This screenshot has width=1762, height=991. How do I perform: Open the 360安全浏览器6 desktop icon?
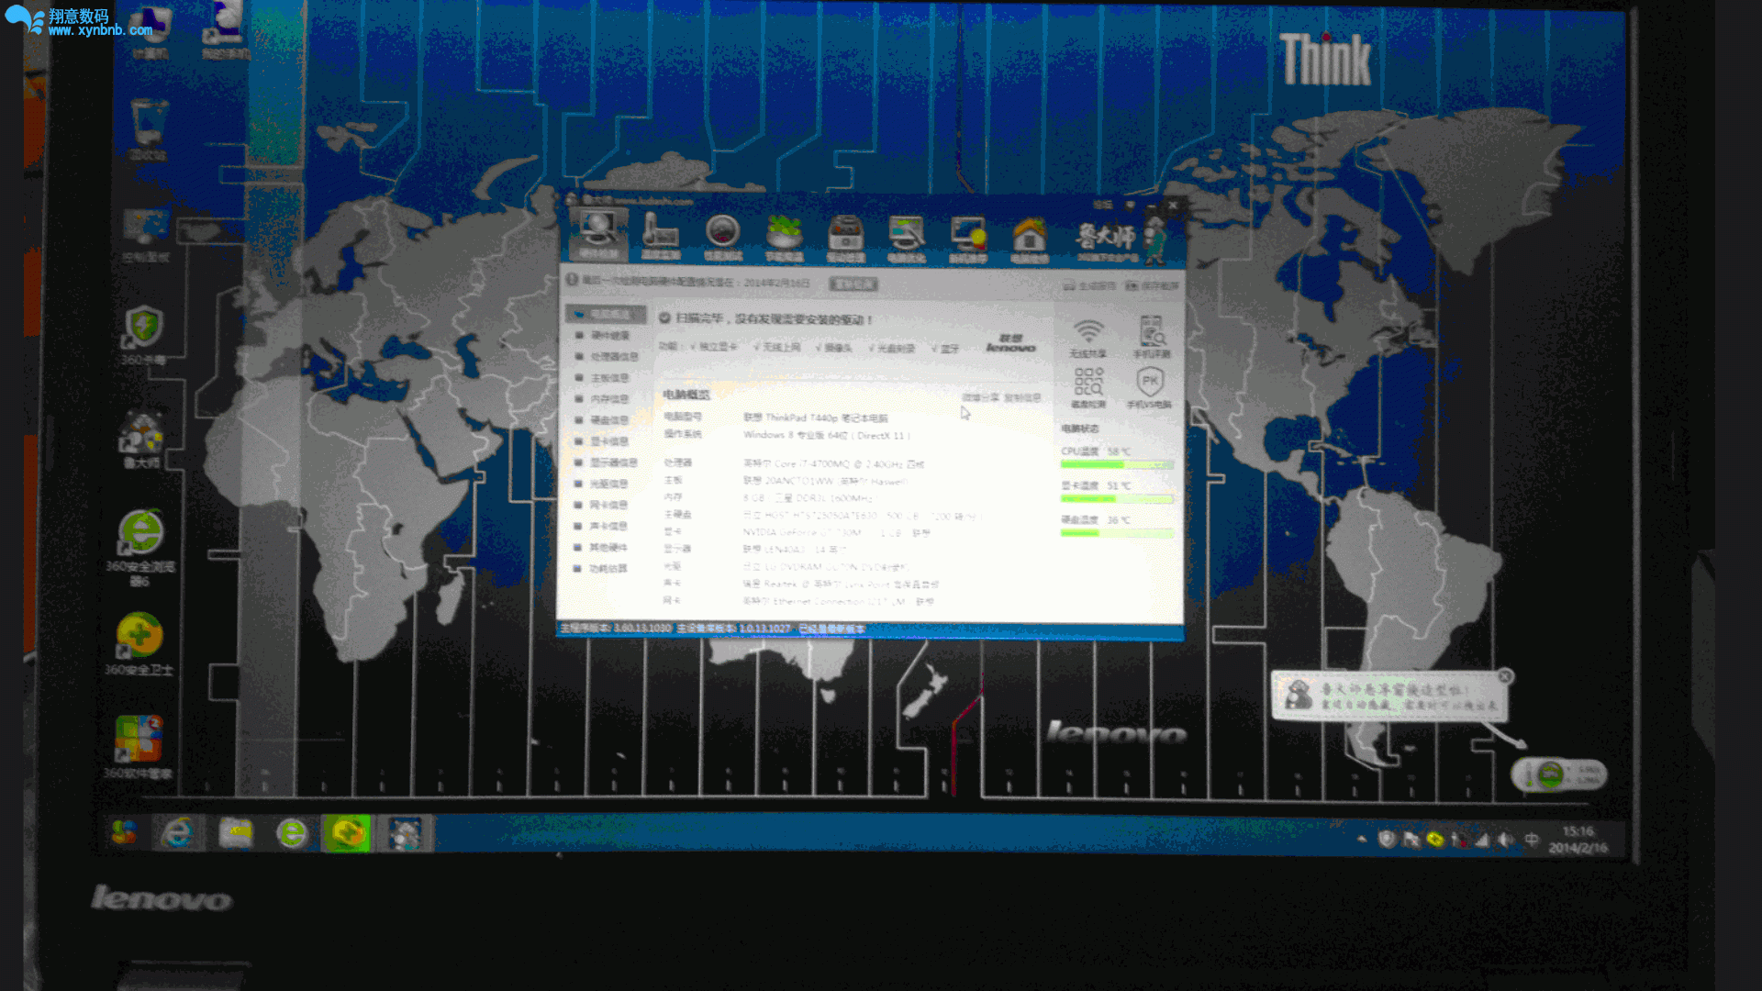[x=140, y=548]
